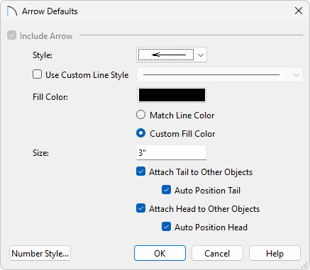The image size is (310, 270).
Task: Click the Cancel button
Action: pyautogui.click(x=217, y=253)
